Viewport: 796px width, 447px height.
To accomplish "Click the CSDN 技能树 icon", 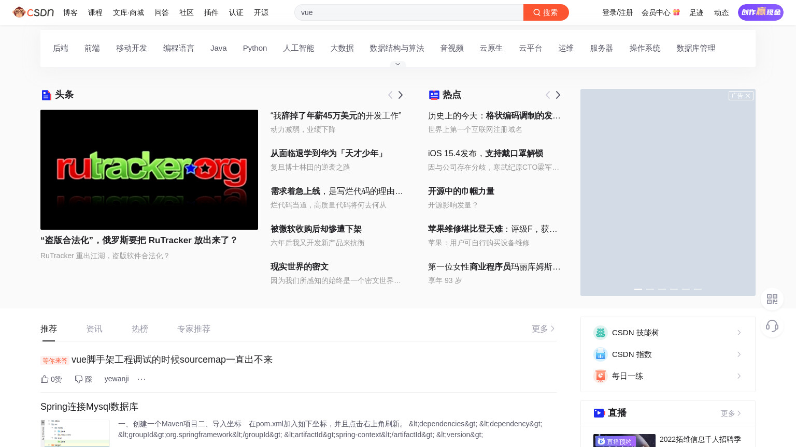I will pyautogui.click(x=600, y=333).
